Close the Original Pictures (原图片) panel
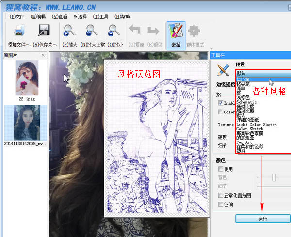The image size is (291, 237). (43, 55)
